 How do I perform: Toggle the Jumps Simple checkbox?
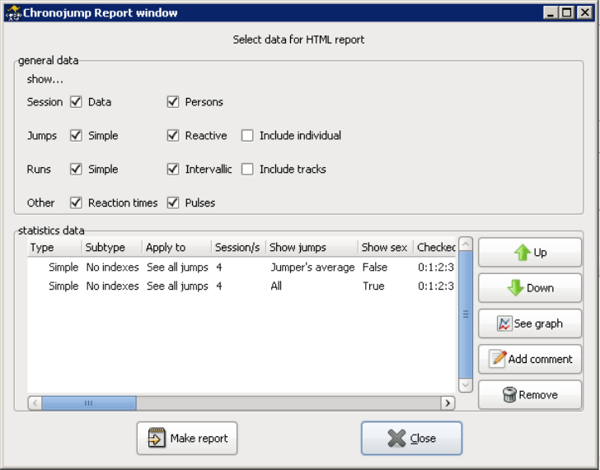click(76, 135)
